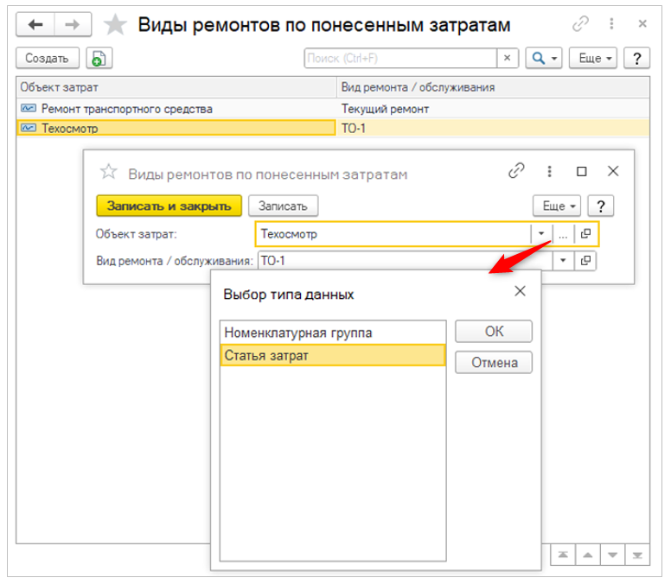The image size is (671, 584).
Task: Open help in main toolbar
Action: point(637,58)
